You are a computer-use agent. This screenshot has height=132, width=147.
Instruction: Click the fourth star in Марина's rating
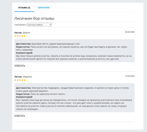[x=22, y=80]
